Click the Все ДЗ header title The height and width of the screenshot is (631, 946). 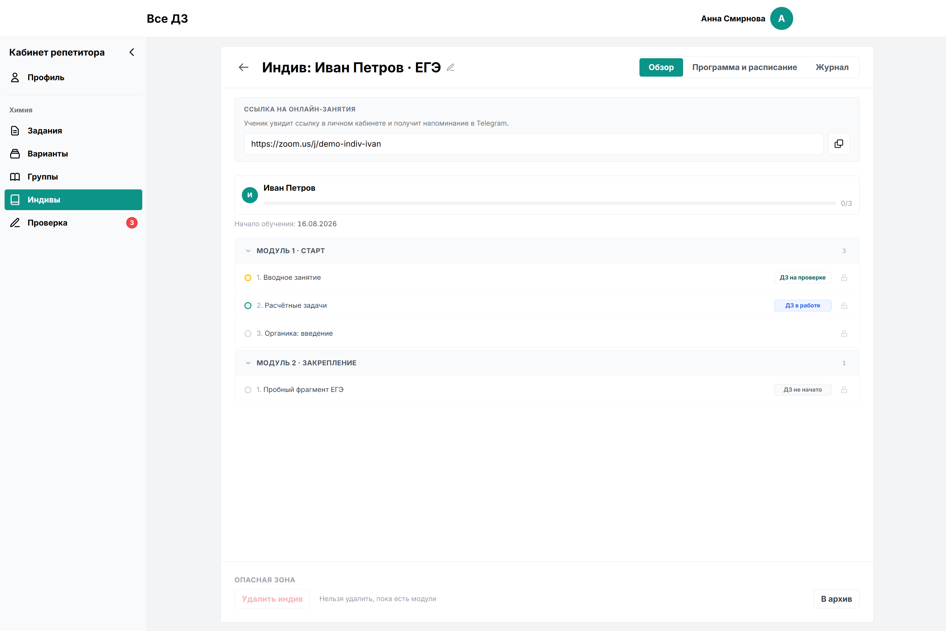(167, 18)
